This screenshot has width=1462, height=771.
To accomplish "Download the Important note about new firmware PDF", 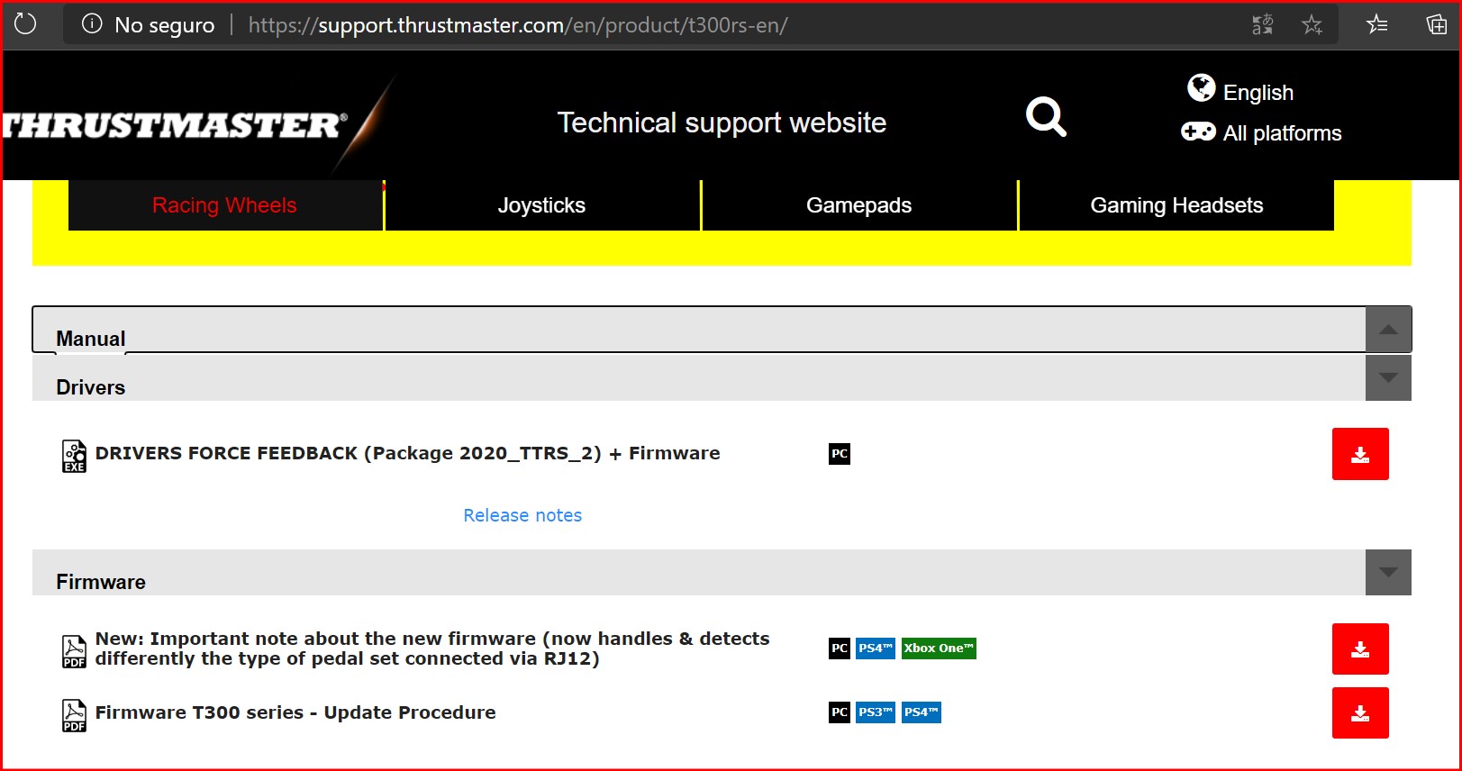I will [1360, 649].
